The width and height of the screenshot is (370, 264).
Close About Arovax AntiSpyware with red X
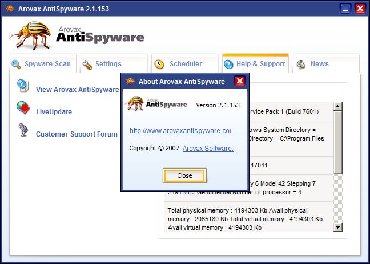[x=240, y=81]
